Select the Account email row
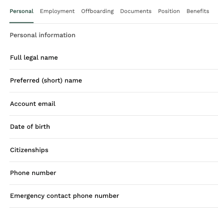Viewport: 218px width, 210px height. coord(114,104)
